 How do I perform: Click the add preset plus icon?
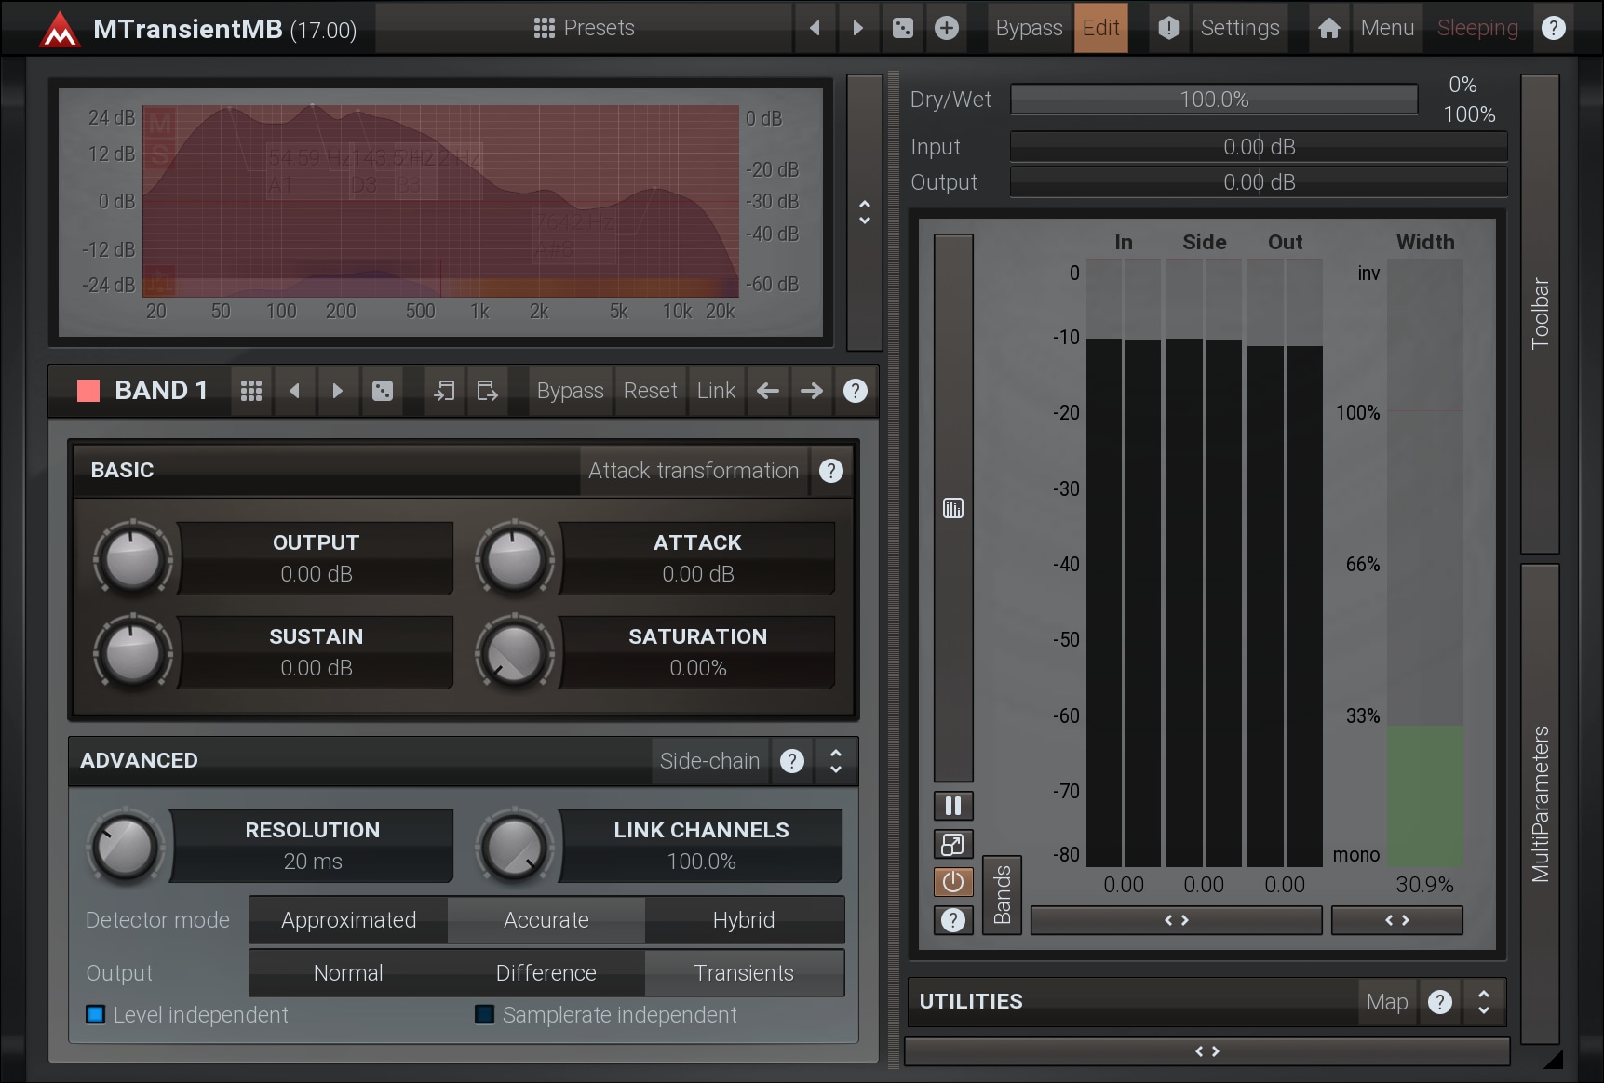pyautogui.click(x=946, y=28)
